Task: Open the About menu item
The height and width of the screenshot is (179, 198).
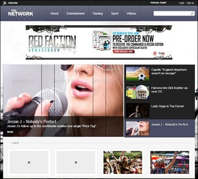Action: click(x=54, y=13)
